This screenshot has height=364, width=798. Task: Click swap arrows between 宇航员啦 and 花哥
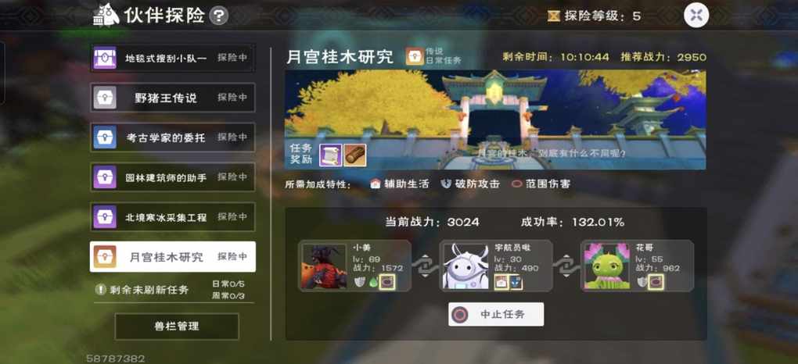pyautogui.click(x=566, y=266)
